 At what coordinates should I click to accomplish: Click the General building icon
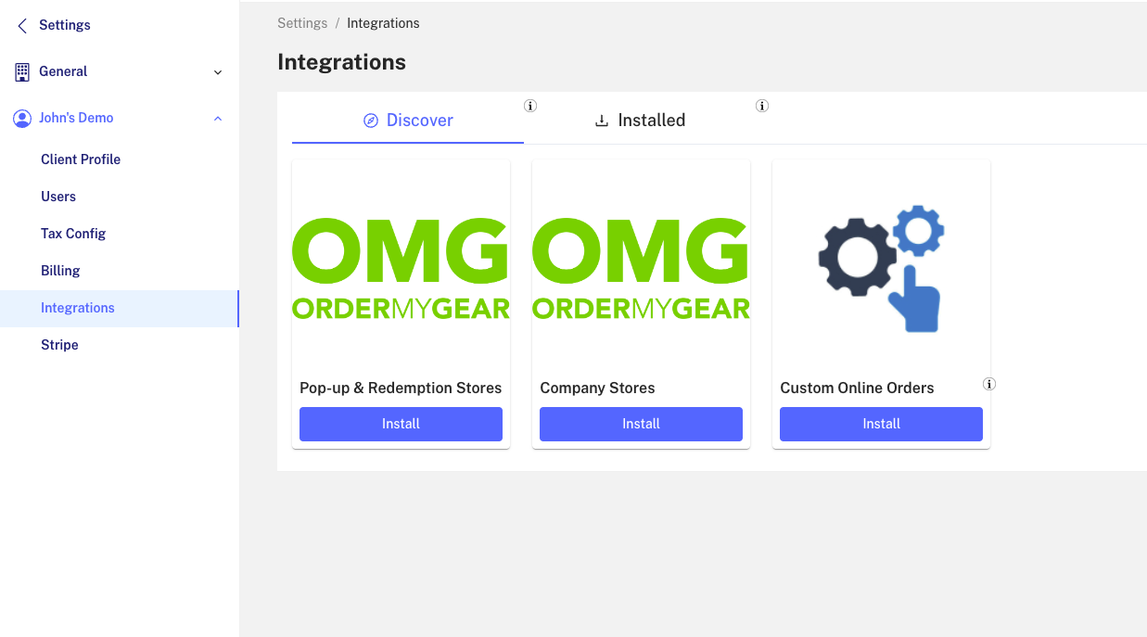pyautogui.click(x=22, y=71)
